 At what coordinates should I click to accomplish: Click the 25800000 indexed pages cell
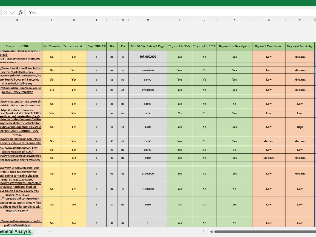point(148,174)
